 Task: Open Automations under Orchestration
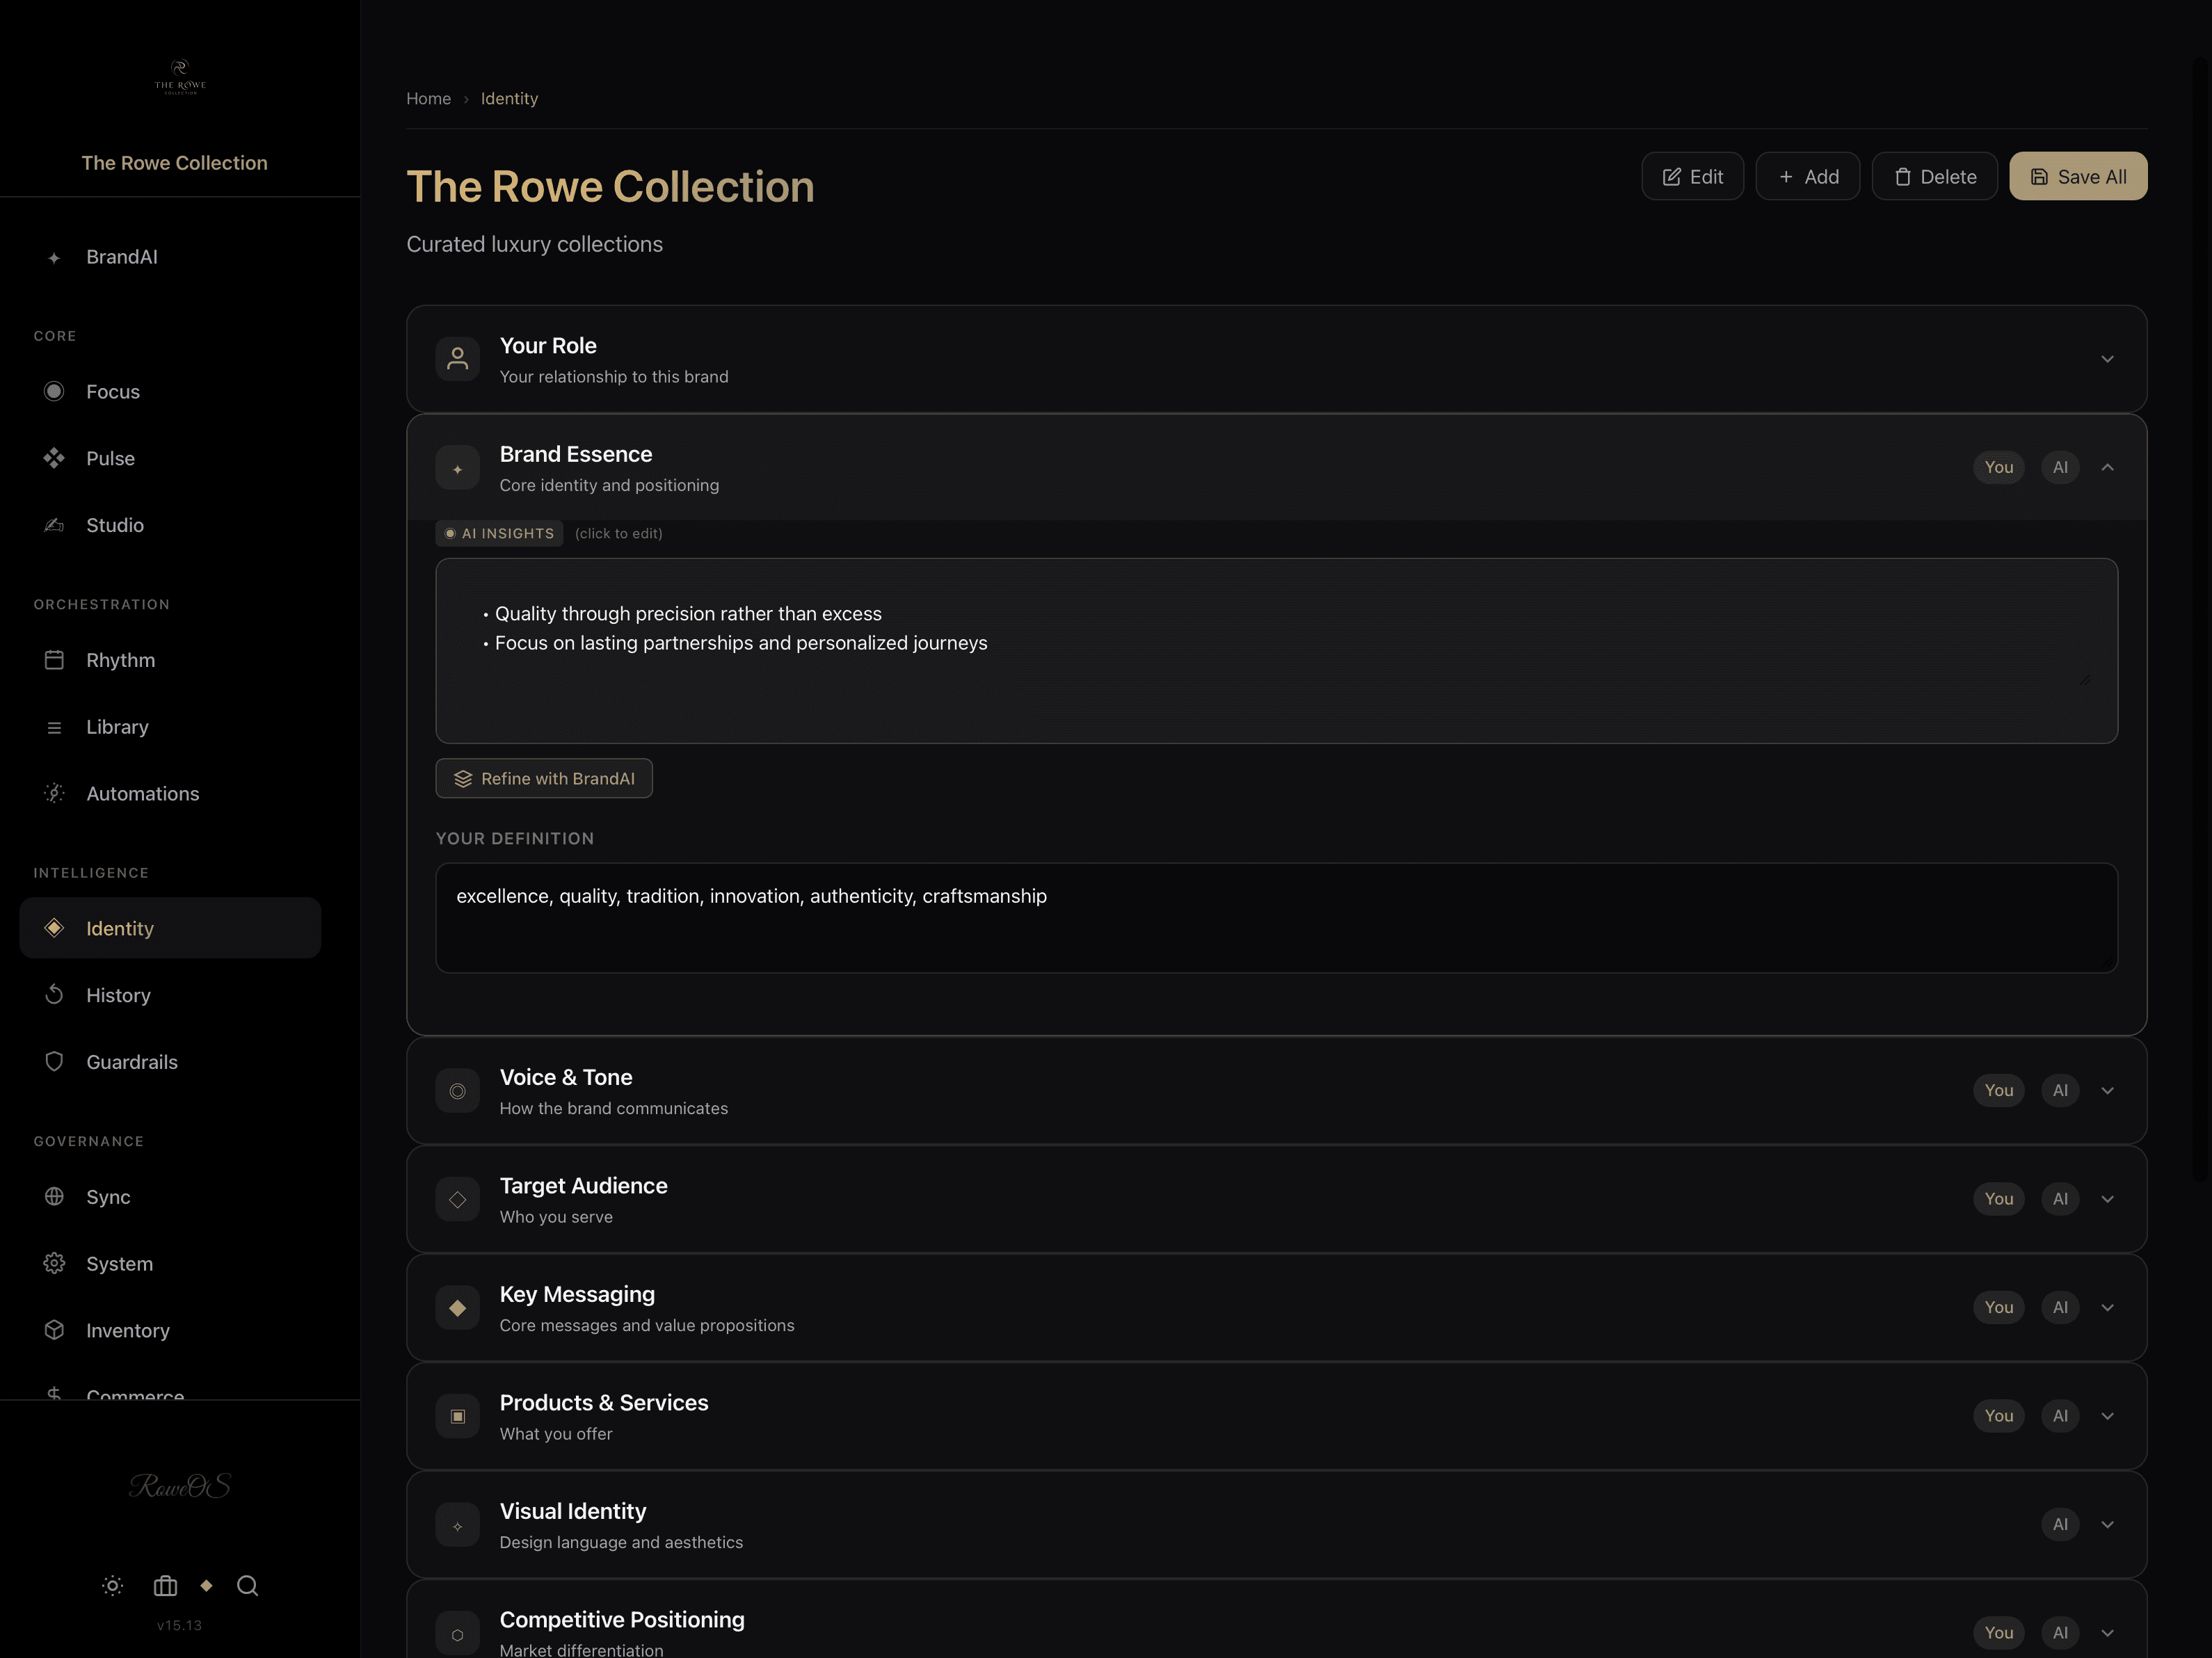[x=142, y=793]
